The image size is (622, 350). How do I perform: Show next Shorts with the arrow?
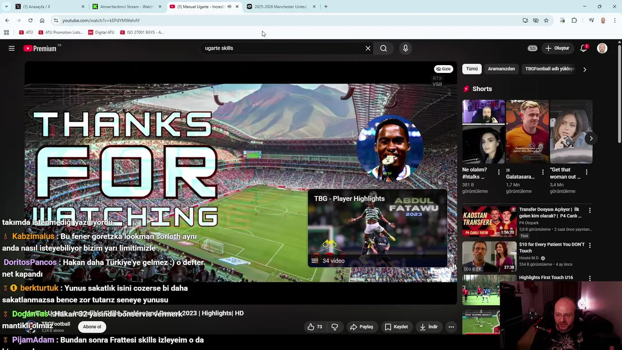(591, 138)
